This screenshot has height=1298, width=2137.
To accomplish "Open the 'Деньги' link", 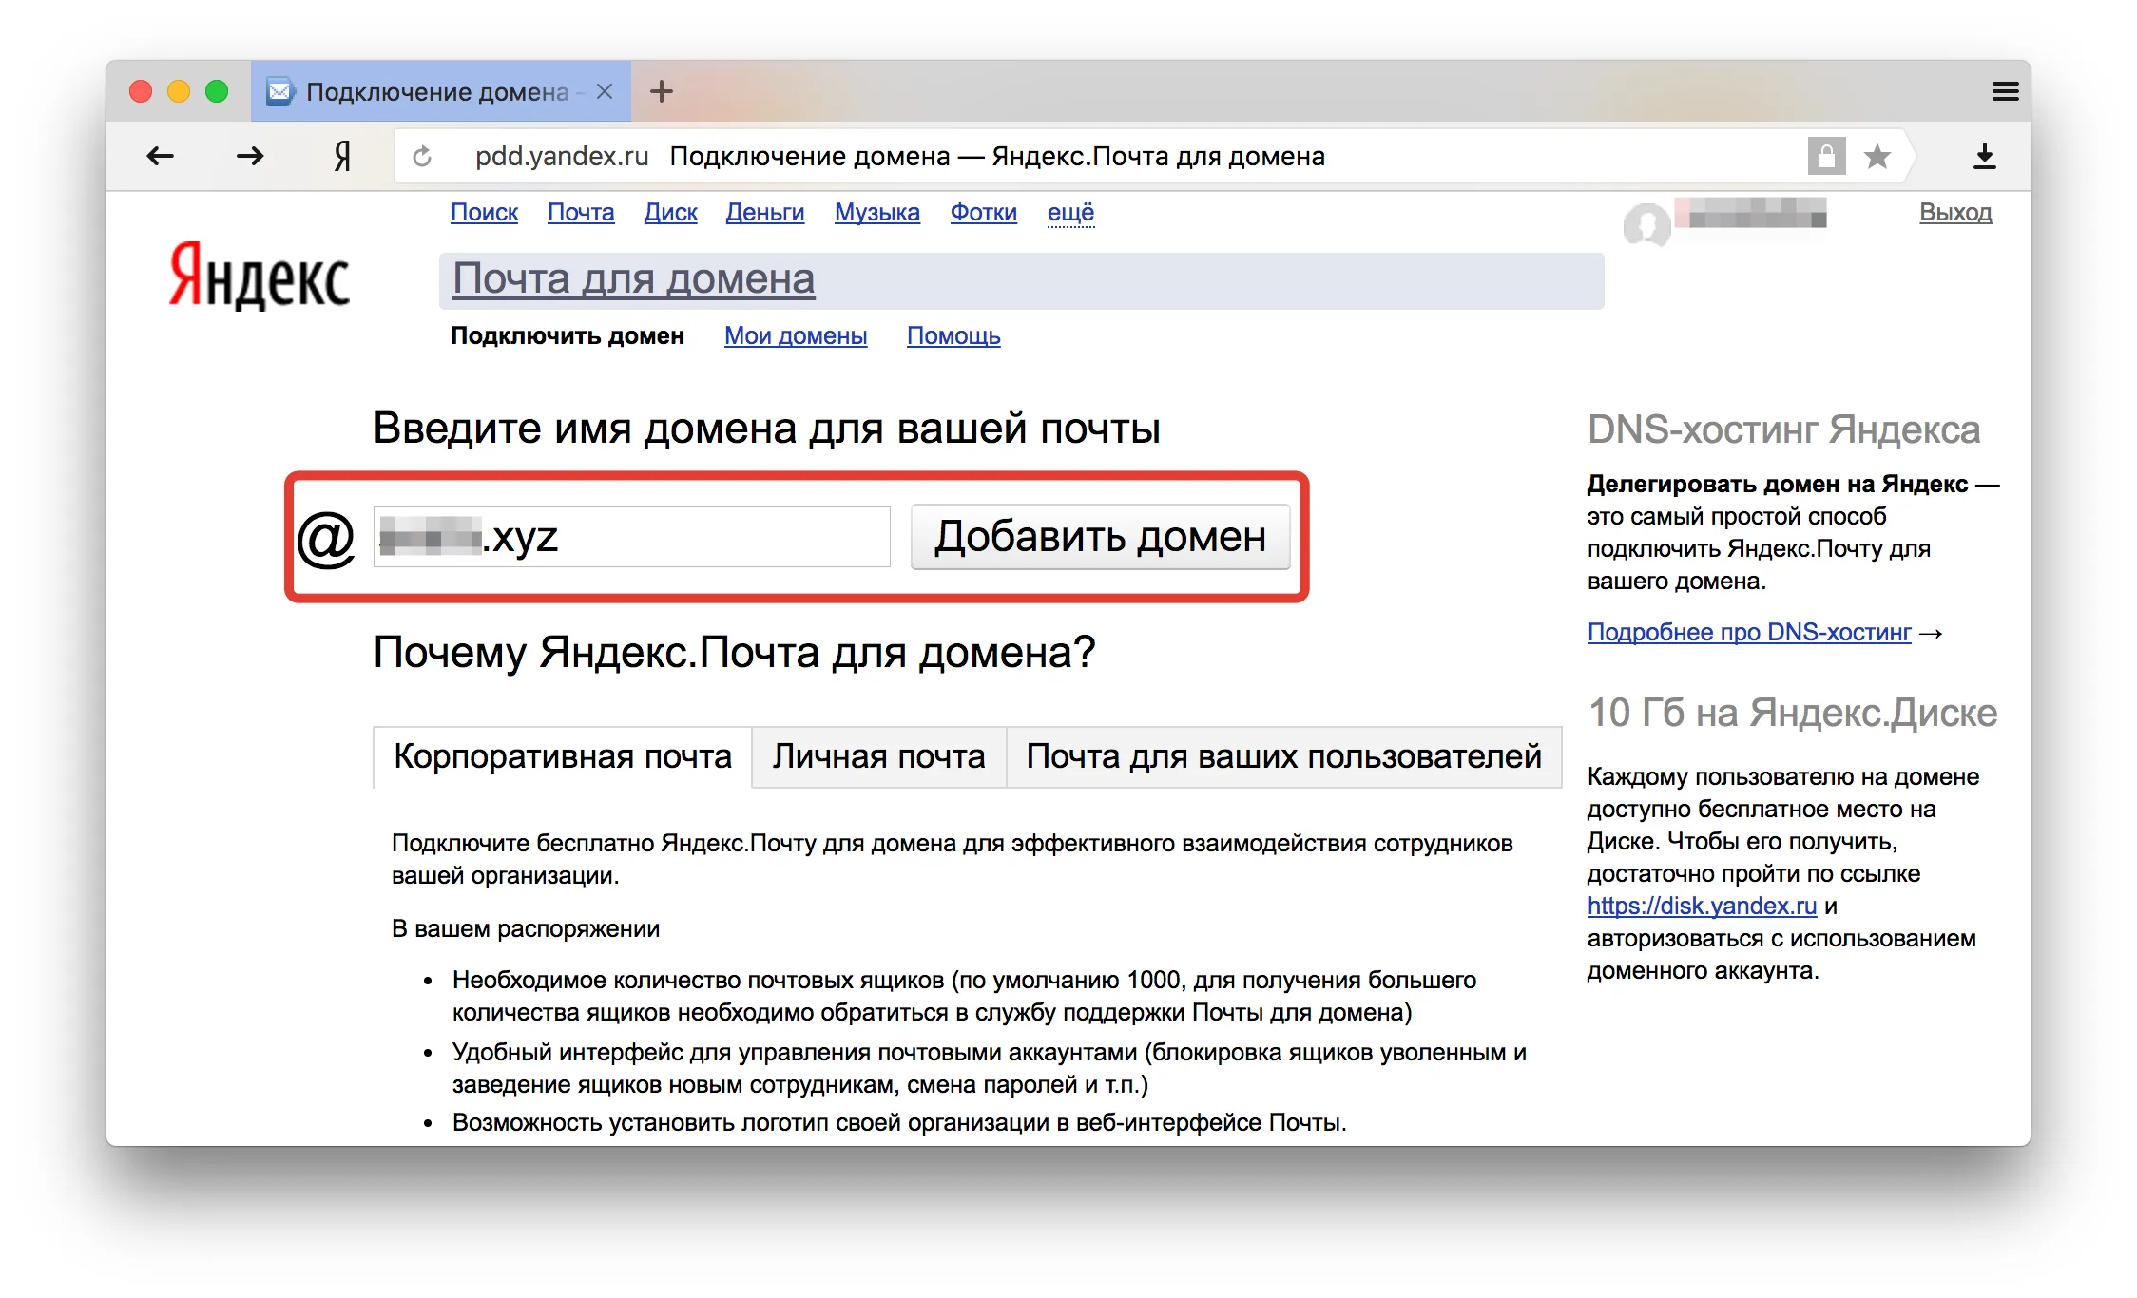I will (765, 212).
